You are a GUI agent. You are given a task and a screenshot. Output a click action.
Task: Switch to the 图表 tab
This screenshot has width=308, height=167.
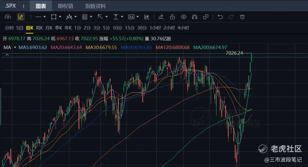coord(41,6)
